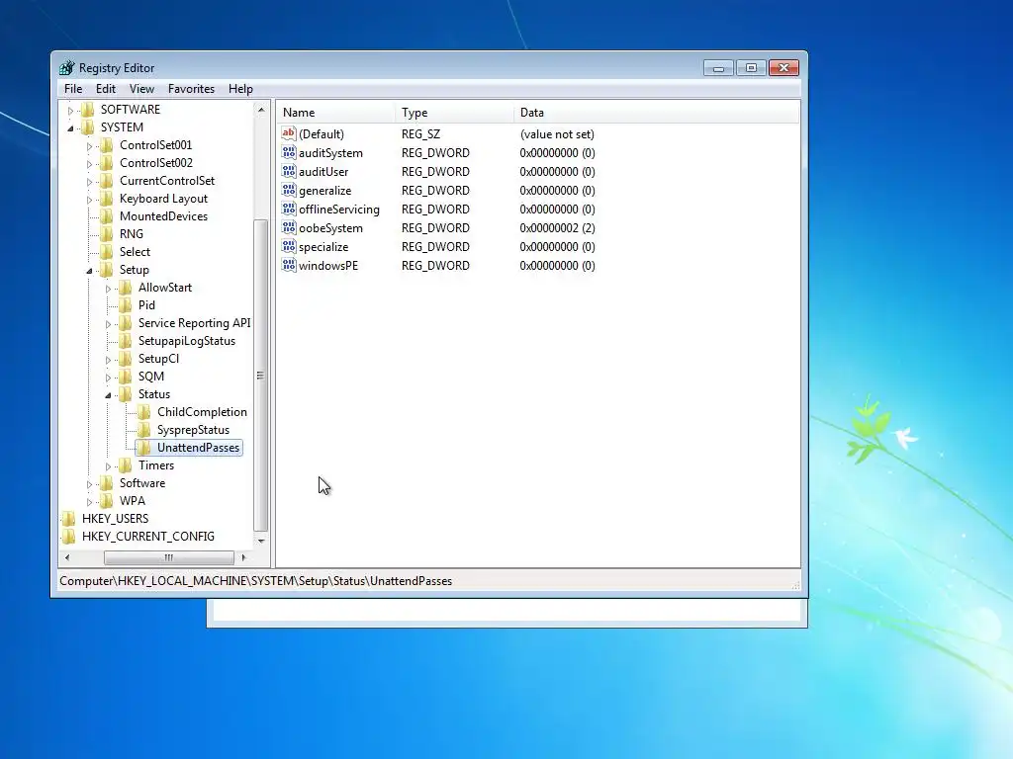The image size is (1013, 759).
Task: Click the ChildCompletion folder icon
Action: tap(144, 412)
